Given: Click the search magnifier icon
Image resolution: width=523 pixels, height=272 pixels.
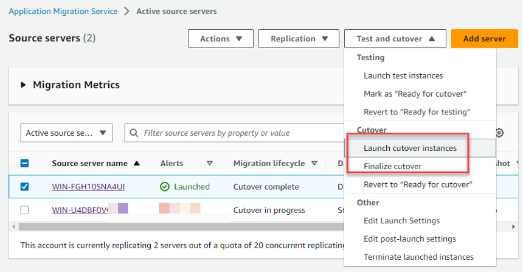Looking at the screenshot, I should coord(134,133).
